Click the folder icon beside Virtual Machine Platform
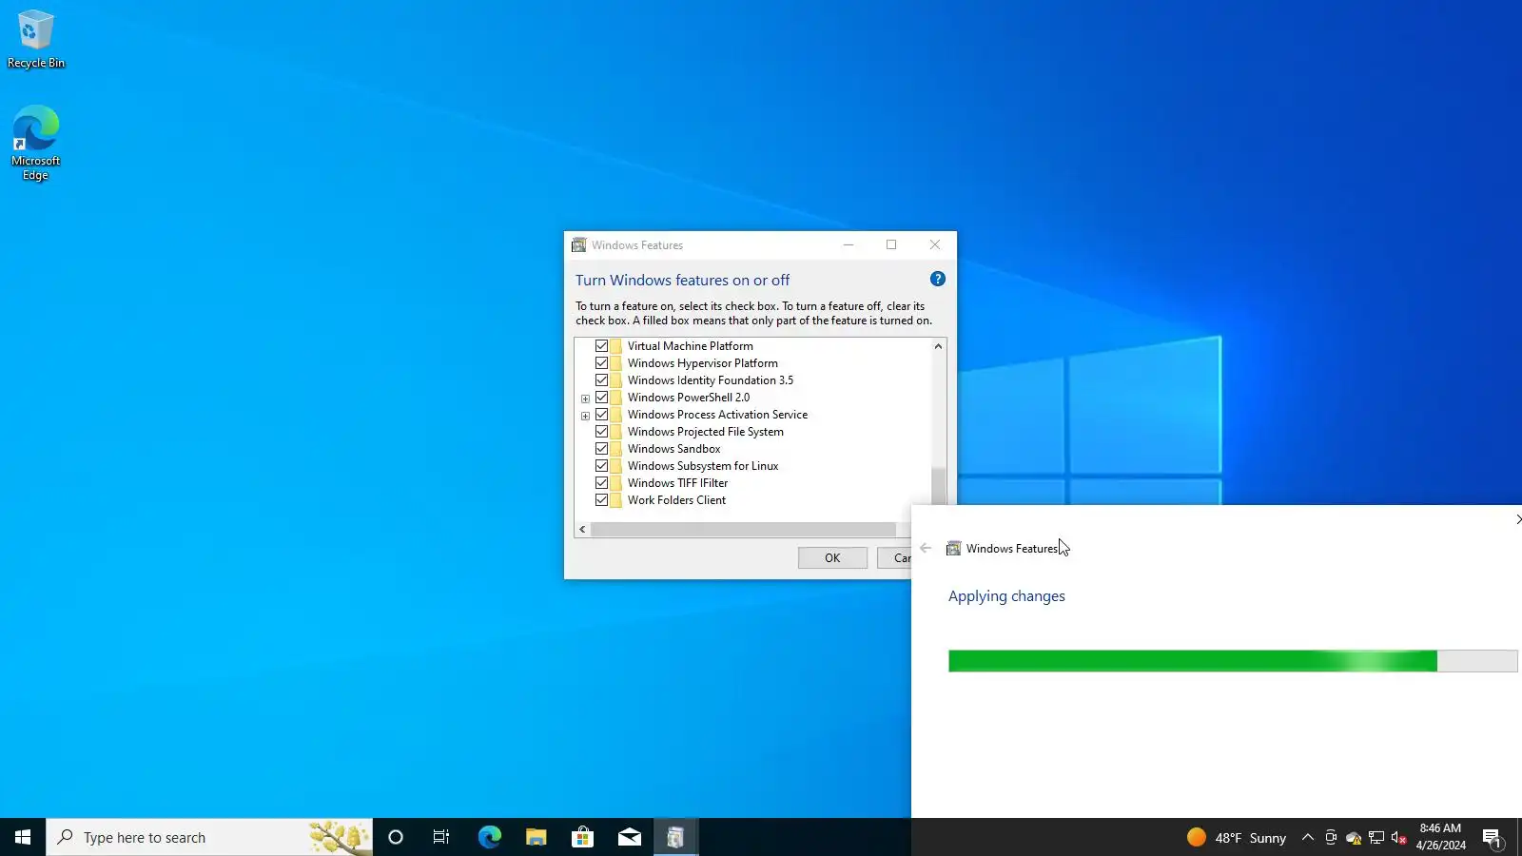Image resolution: width=1522 pixels, height=856 pixels. click(x=616, y=346)
